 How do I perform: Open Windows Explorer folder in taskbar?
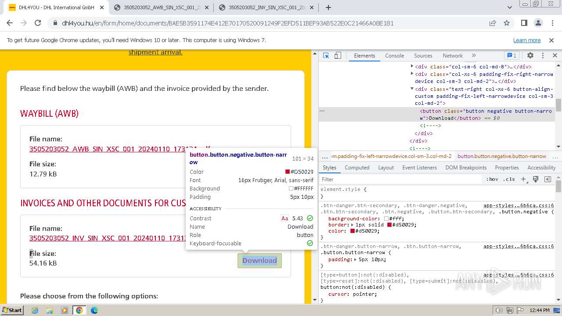pyautogui.click(x=50, y=310)
